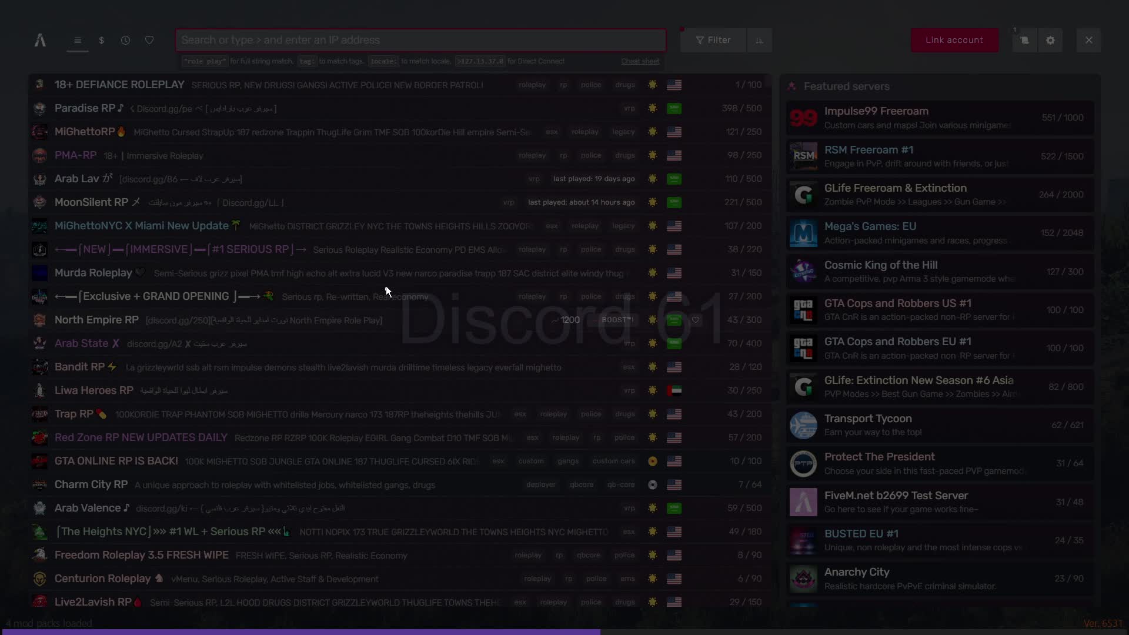Toggle the favorite heart on North Empire RP
Viewport: 1129px width, 635px height.
click(696, 320)
